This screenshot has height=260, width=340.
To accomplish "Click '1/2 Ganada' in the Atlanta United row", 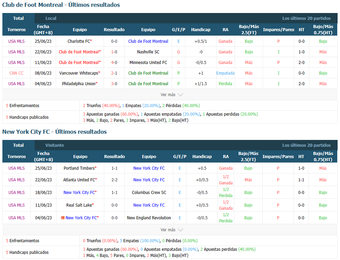I will pos(226,180).
